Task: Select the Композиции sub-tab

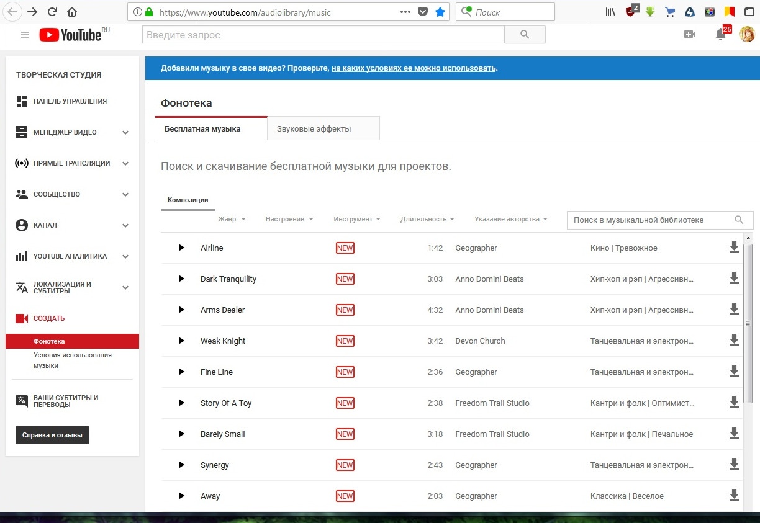Action: coord(188,200)
